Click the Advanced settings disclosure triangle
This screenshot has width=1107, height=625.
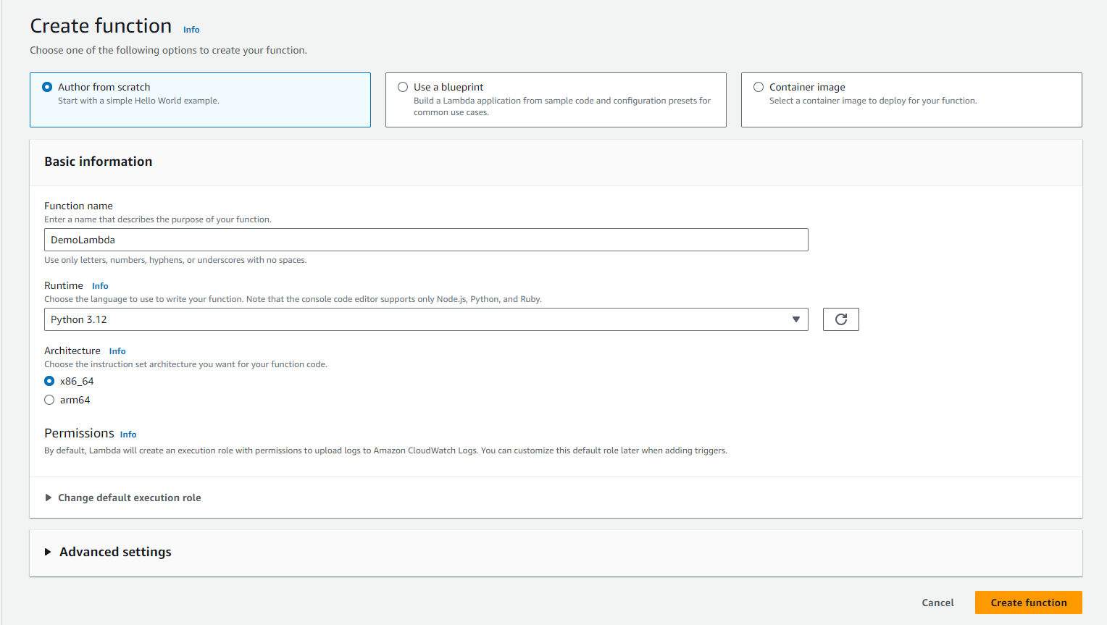tap(48, 552)
